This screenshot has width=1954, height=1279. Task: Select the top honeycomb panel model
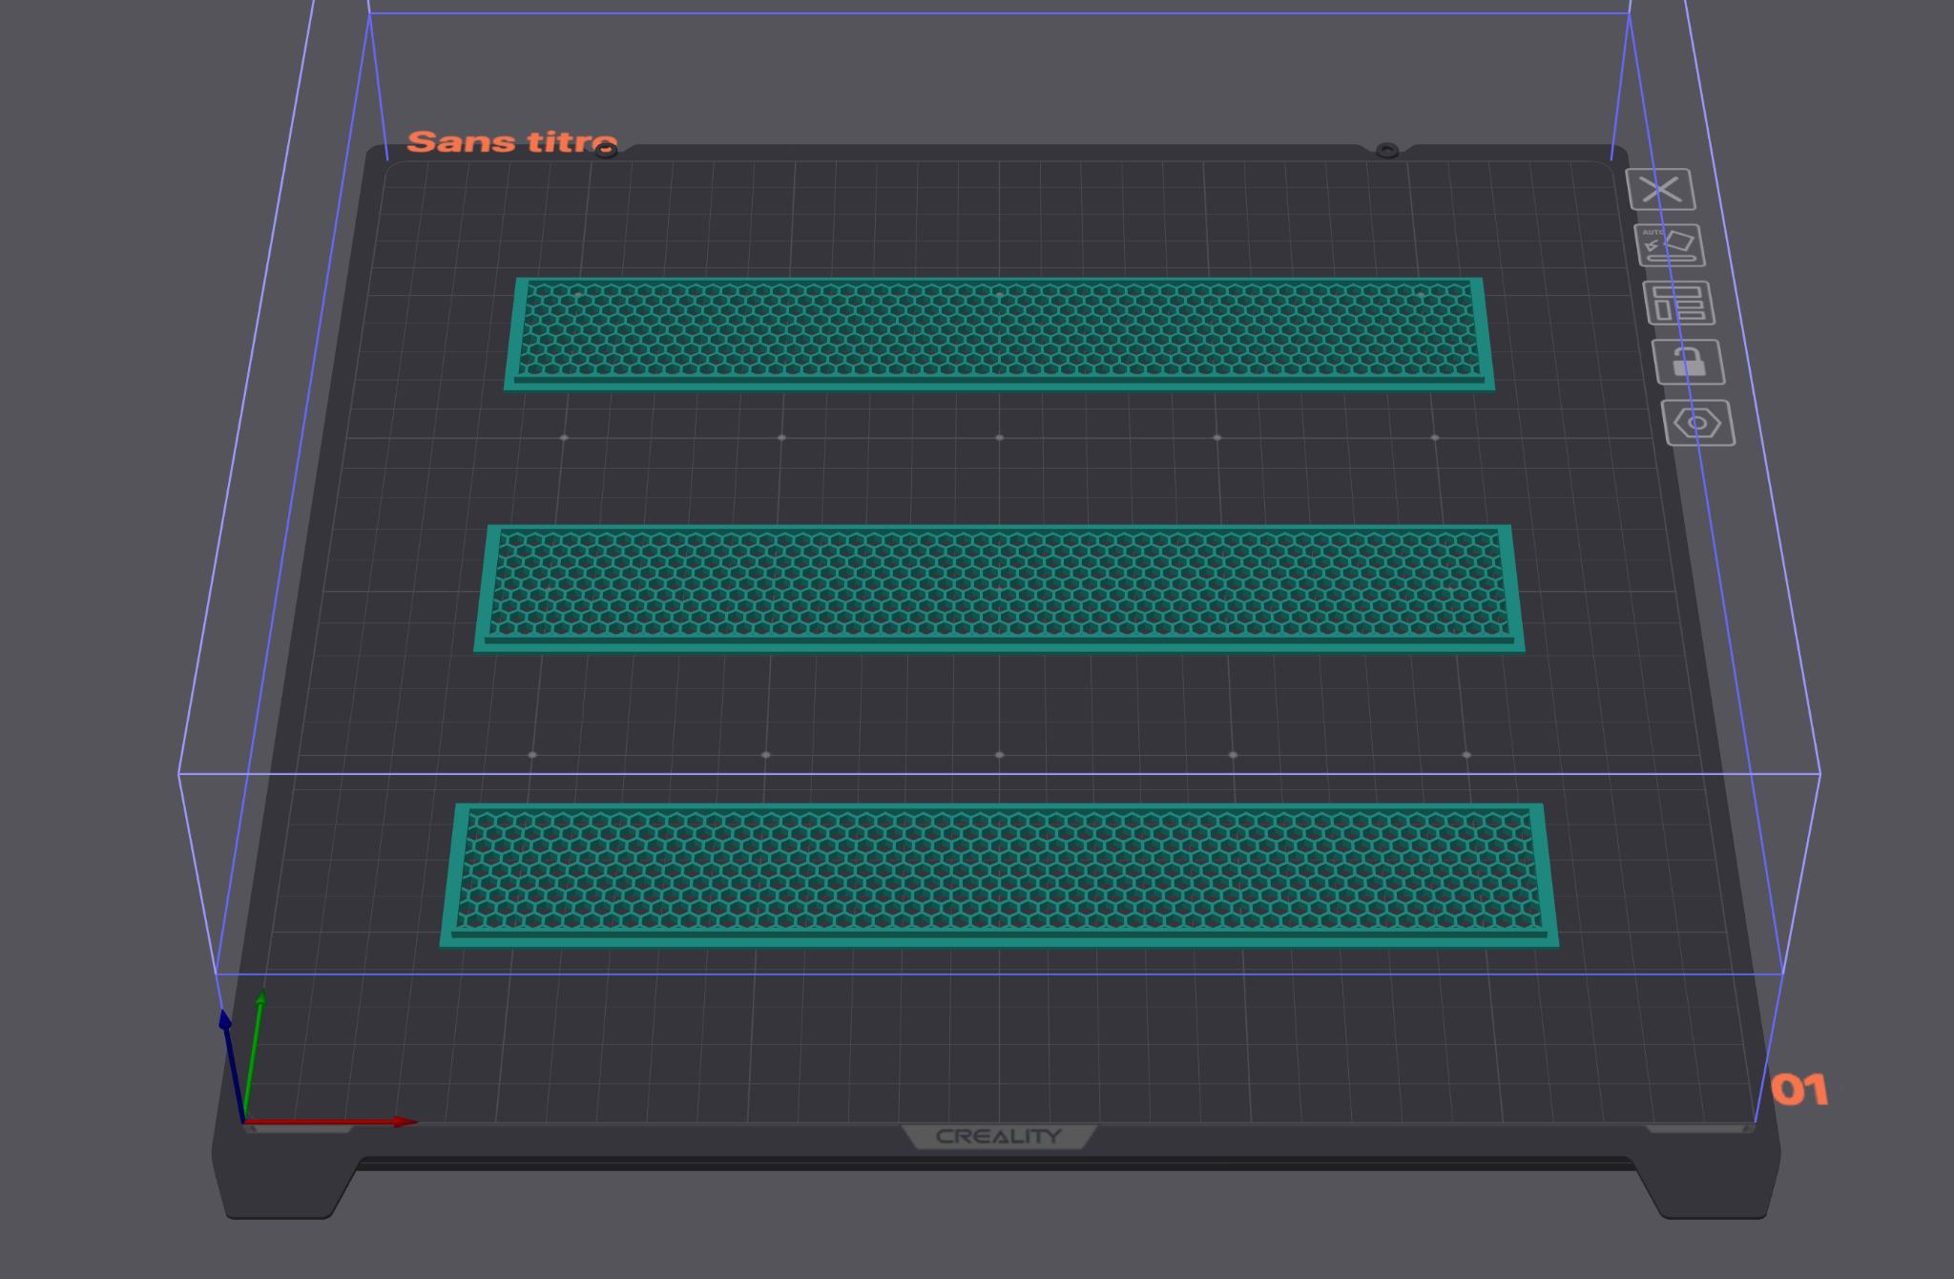pos(999,332)
